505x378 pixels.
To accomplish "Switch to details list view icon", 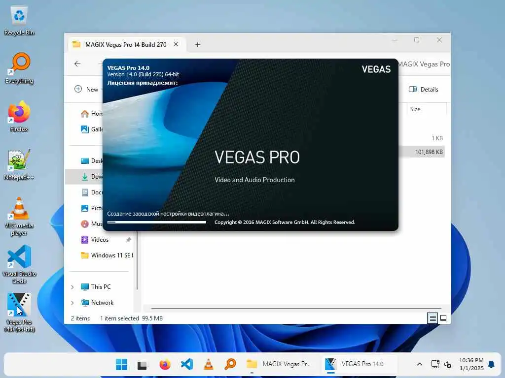I will click(433, 318).
